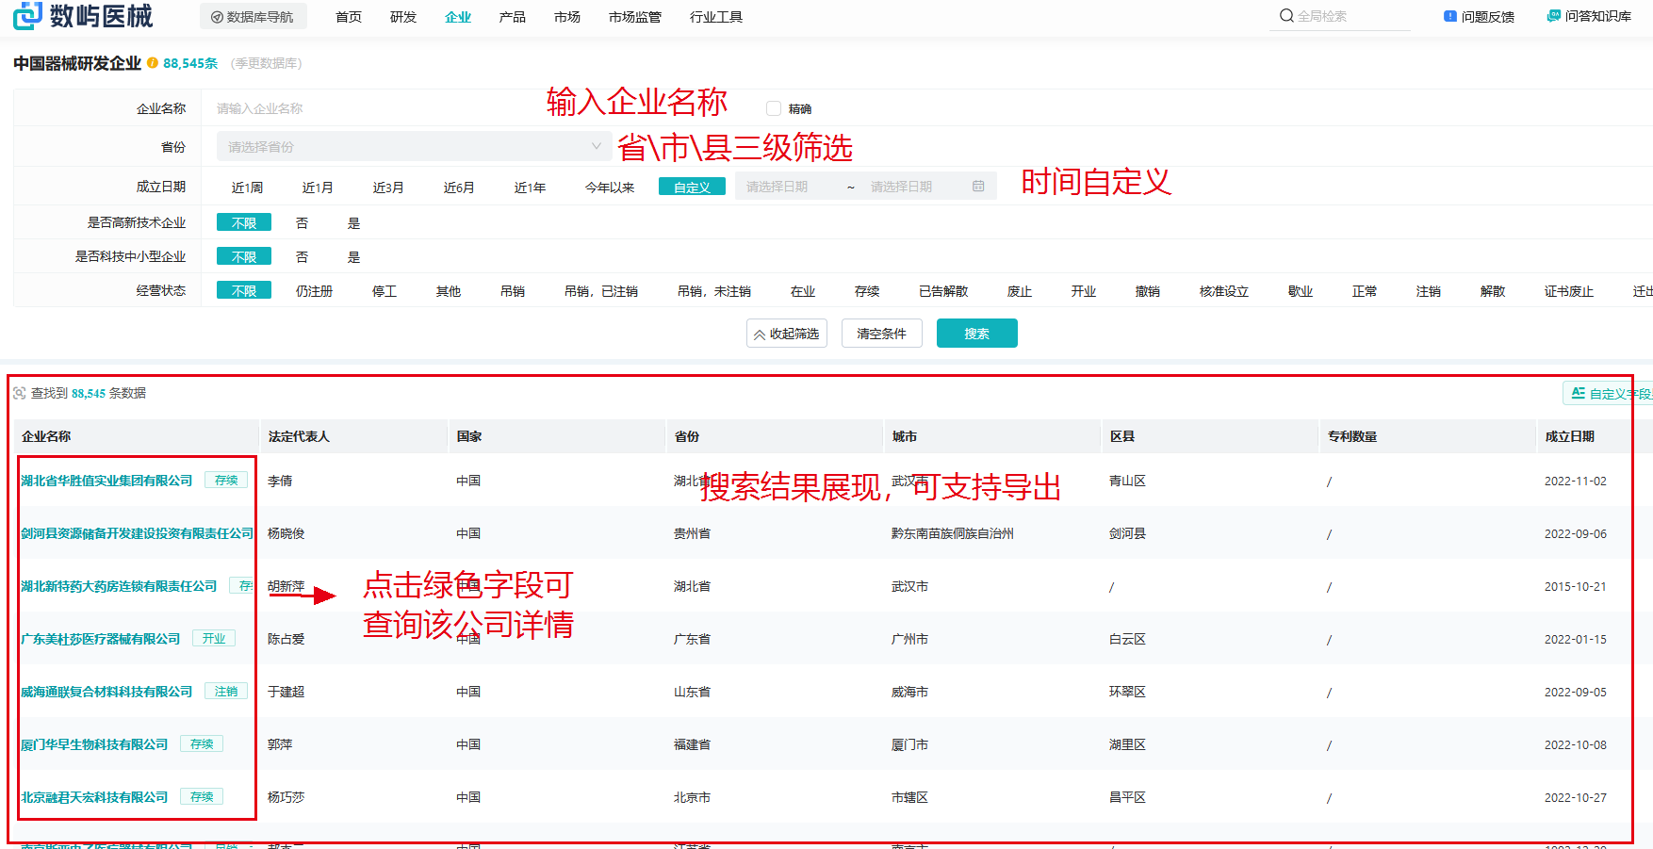The width and height of the screenshot is (1653, 849).
Task: Click the 问题反馈 feedback icon
Action: [1450, 16]
